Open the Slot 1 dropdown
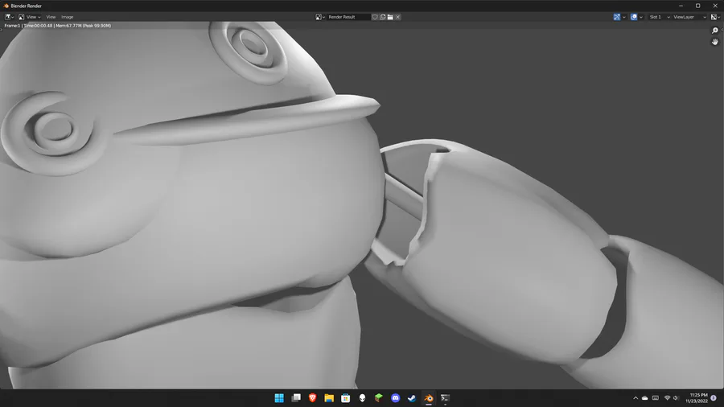 click(659, 17)
